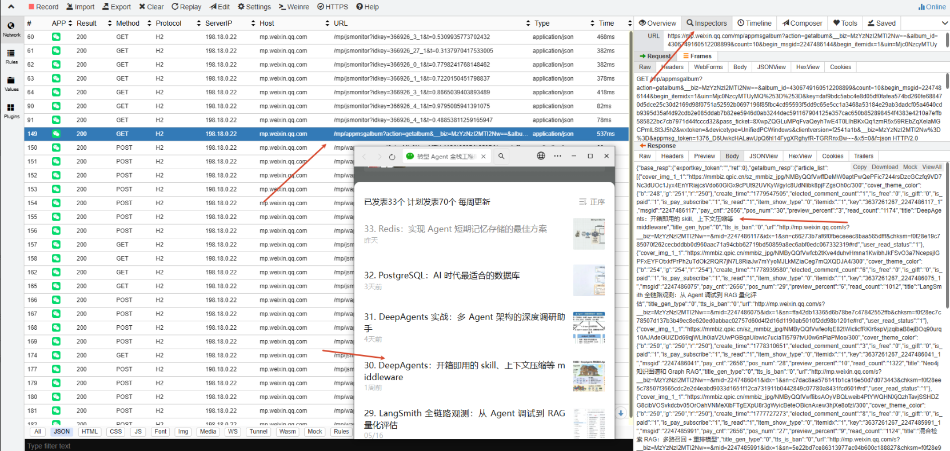Open the Timeline tab
Image resolution: width=950 pixels, height=451 pixels.
(x=755, y=23)
